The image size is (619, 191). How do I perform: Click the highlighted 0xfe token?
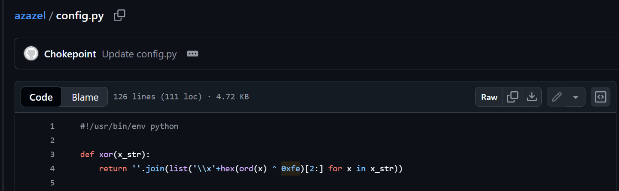pos(290,168)
